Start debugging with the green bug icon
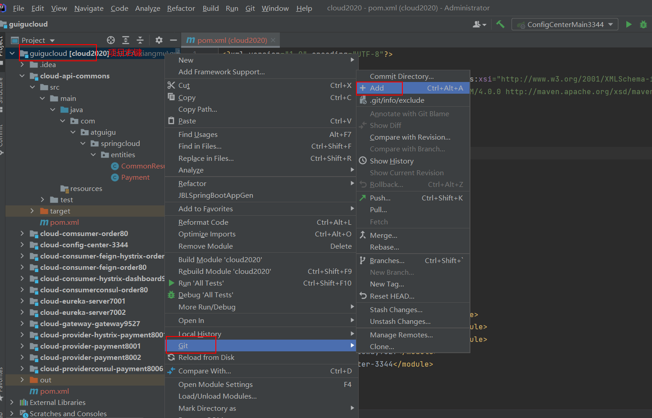 (643, 24)
